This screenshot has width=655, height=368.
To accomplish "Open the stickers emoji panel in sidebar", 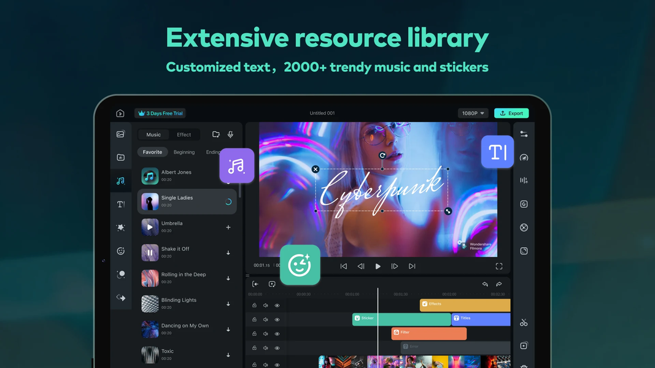I will 121,251.
